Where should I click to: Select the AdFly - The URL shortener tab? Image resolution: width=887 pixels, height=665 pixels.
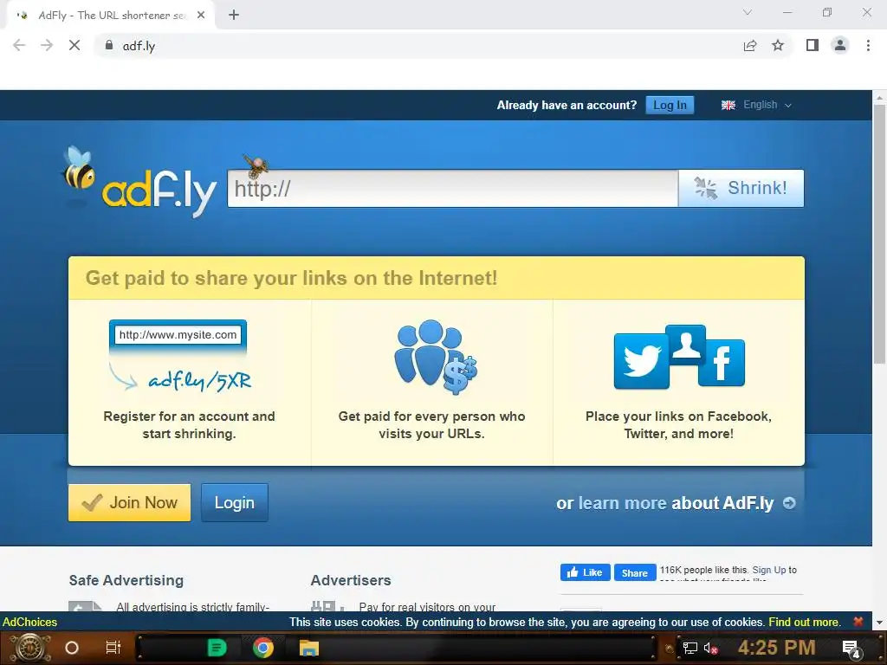point(112,16)
